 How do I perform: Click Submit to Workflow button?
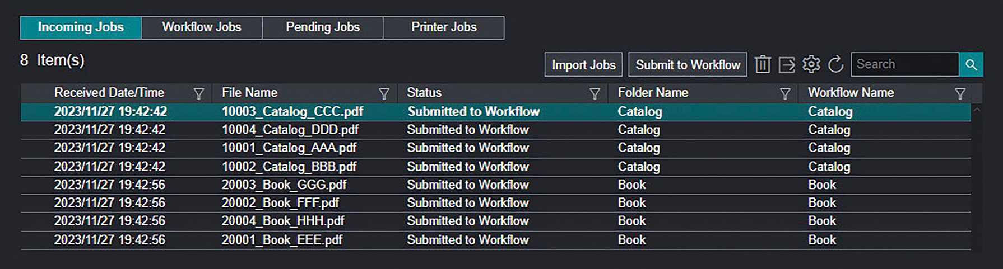[x=688, y=65]
